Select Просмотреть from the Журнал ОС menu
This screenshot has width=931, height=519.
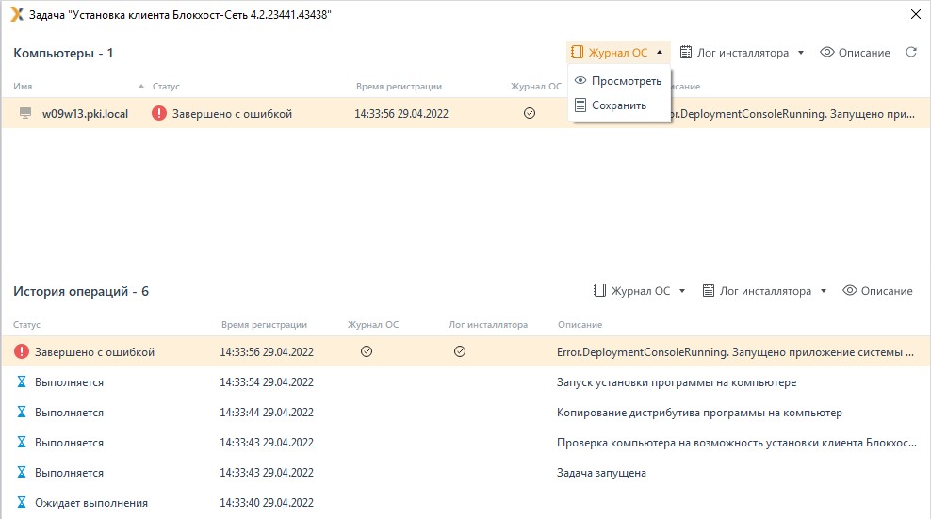point(619,81)
